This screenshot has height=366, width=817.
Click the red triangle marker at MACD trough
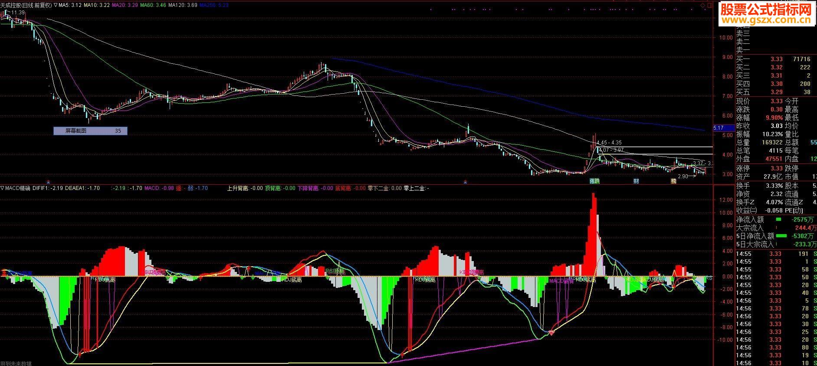[x=551, y=333]
